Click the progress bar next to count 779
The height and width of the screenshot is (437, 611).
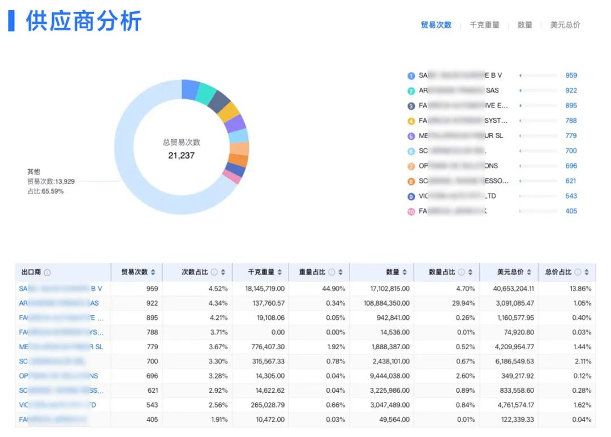539,136
